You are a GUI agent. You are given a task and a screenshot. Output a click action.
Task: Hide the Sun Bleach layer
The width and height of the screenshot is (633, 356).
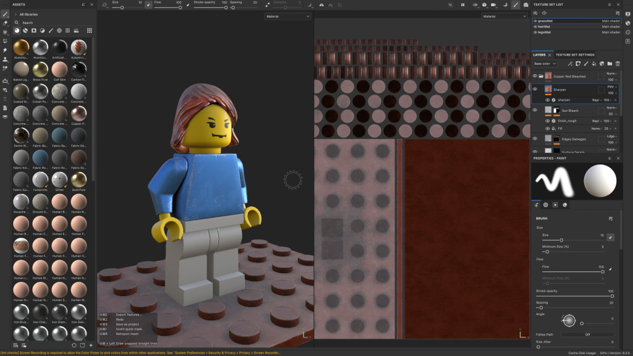point(535,110)
